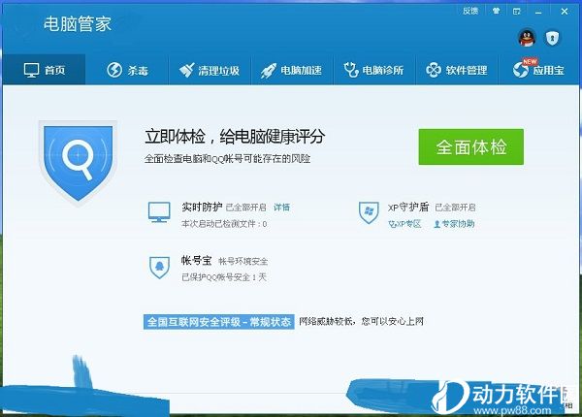Open the 详情 details link
Screen dimensions: 582x417
pos(281,207)
